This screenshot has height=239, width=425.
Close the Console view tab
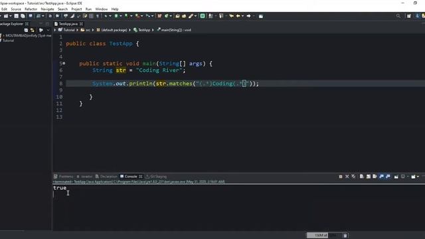pos(141,177)
